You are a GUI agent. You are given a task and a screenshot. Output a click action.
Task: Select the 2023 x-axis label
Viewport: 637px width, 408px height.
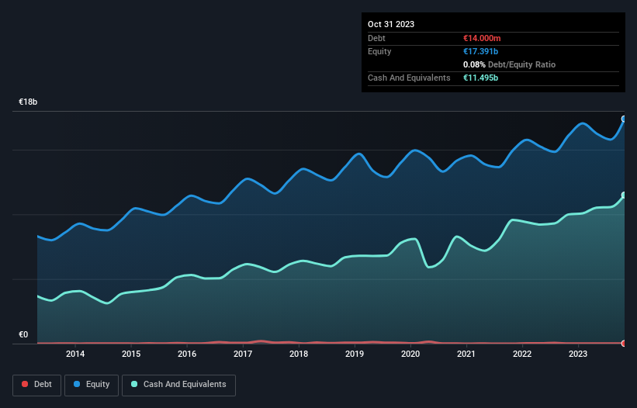[x=578, y=354]
